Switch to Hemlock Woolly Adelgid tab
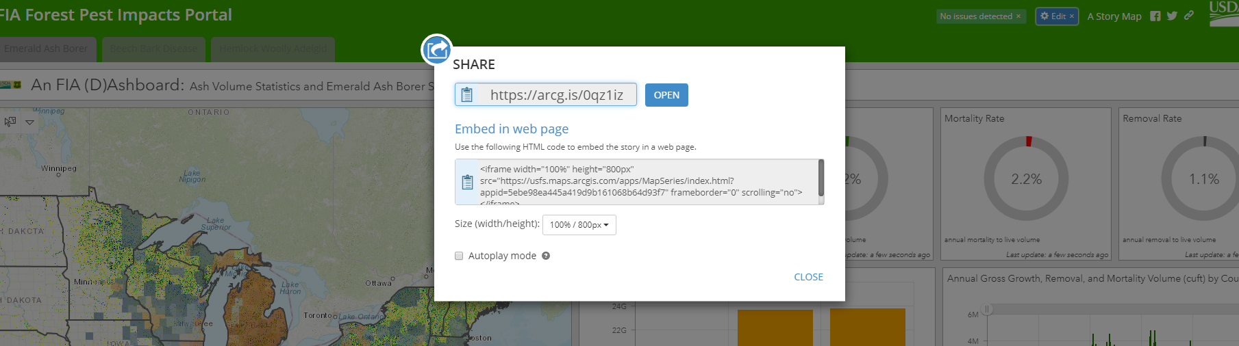This screenshot has width=1239, height=346. [x=273, y=49]
